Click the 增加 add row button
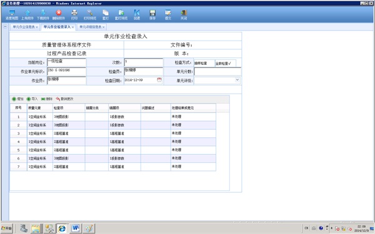Screen dimensions: 375x234 tap(17, 99)
